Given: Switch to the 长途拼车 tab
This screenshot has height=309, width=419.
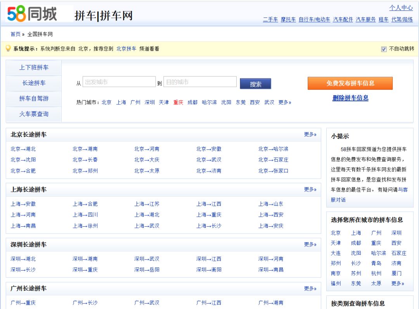Looking at the screenshot, I should click(34, 83).
